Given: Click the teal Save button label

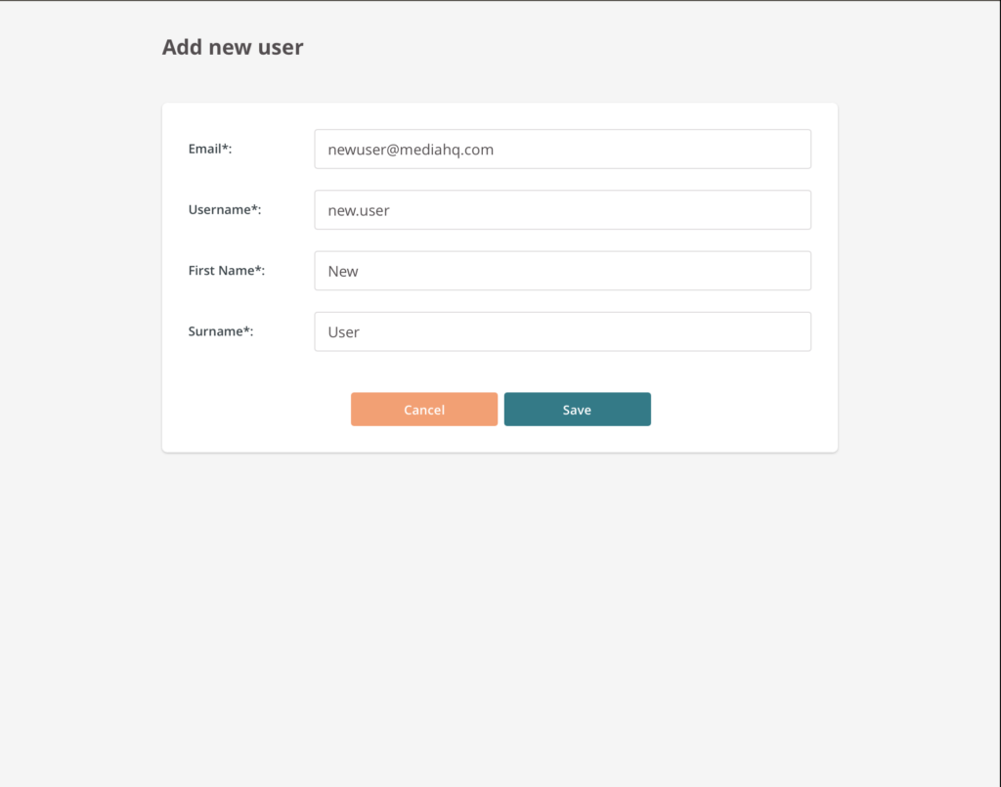Looking at the screenshot, I should pyautogui.click(x=577, y=410).
